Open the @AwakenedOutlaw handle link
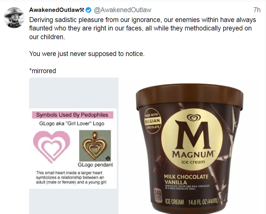This screenshot has height=214, width=266. (x=123, y=10)
